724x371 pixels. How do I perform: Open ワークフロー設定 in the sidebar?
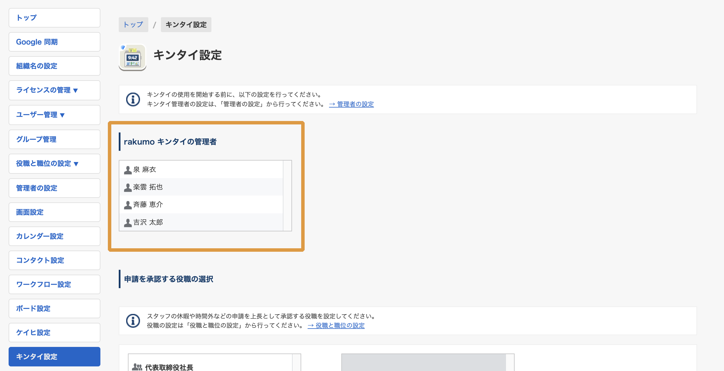[x=55, y=284]
